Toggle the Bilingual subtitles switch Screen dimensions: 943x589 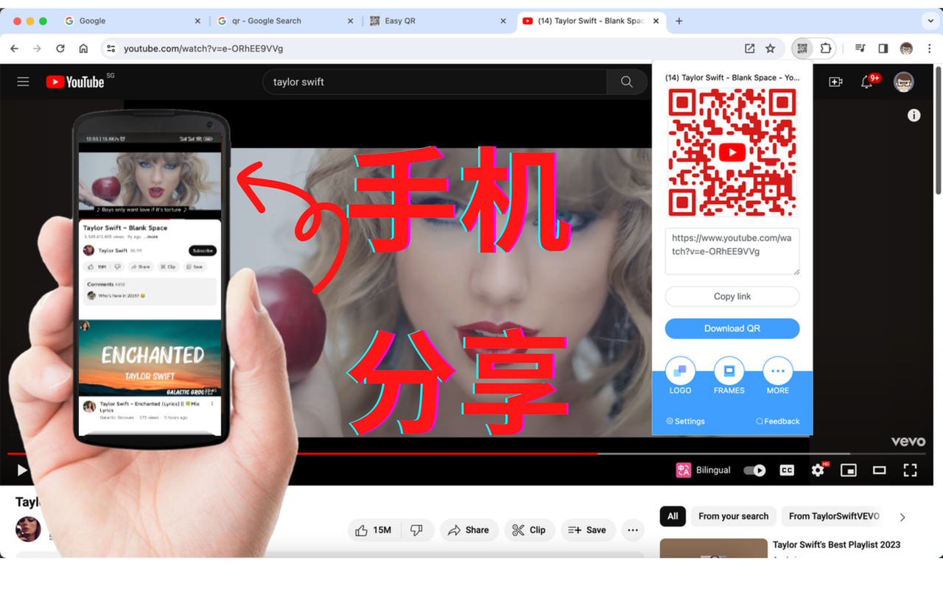(754, 470)
